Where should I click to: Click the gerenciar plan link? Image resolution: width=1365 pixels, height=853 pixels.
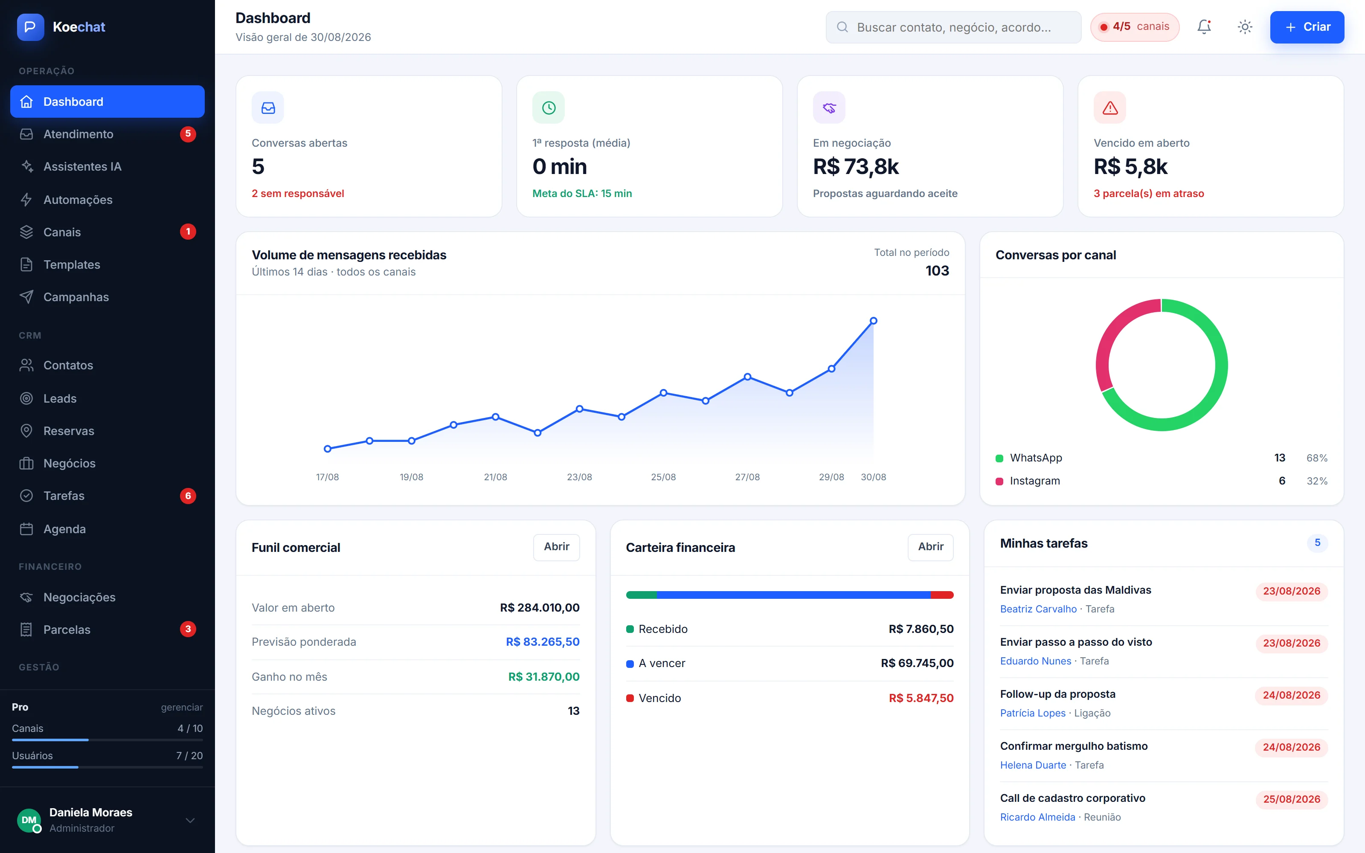[182, 707]
